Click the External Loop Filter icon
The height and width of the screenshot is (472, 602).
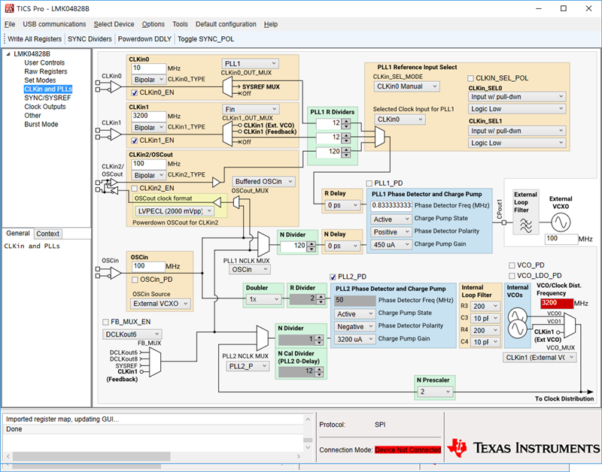525,225
